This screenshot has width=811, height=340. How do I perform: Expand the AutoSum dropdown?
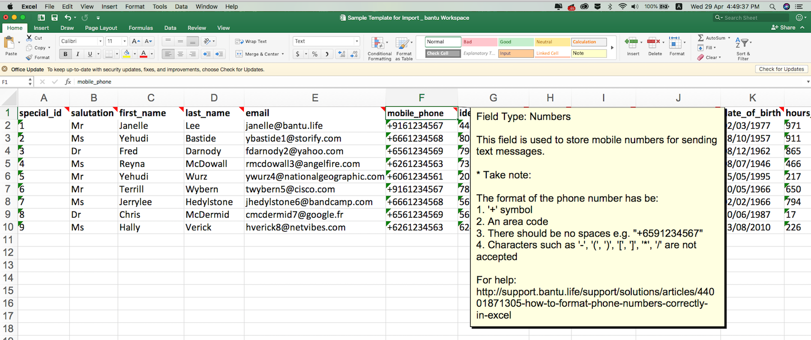point(729,38)
